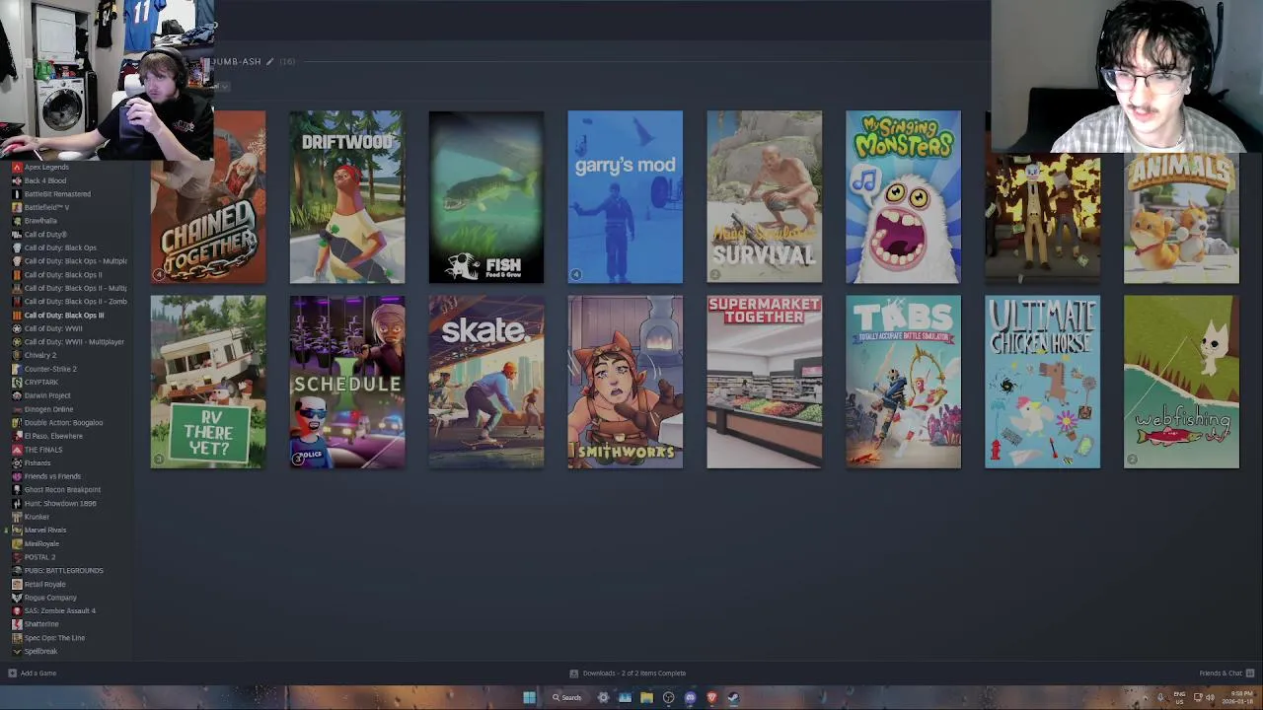Select Chivalry 2 in the game list
The width and height of the screenshot is (1263, 710).
pos(67,355)
